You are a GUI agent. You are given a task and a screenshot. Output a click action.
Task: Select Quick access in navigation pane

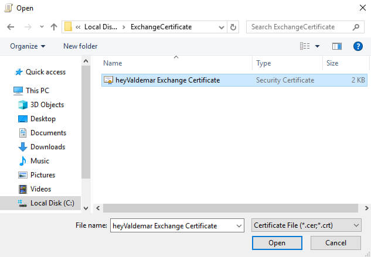point(46,72)
